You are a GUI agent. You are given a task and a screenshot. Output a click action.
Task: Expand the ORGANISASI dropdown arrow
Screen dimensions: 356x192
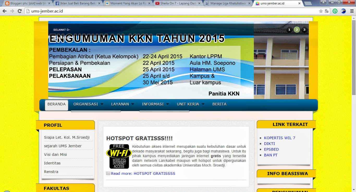pyautogui.click(x=102, y=104)
